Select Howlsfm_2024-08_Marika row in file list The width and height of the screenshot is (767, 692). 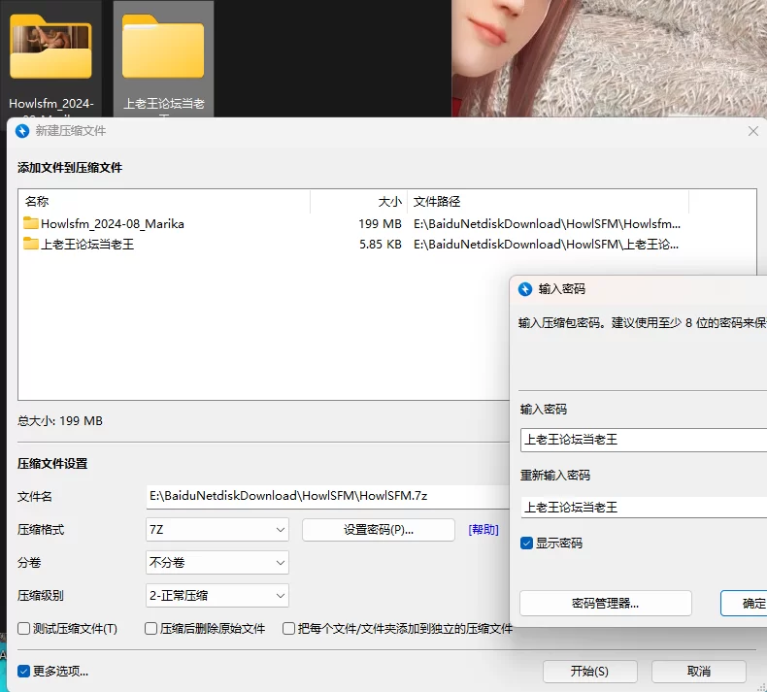[x=112, y=224]
